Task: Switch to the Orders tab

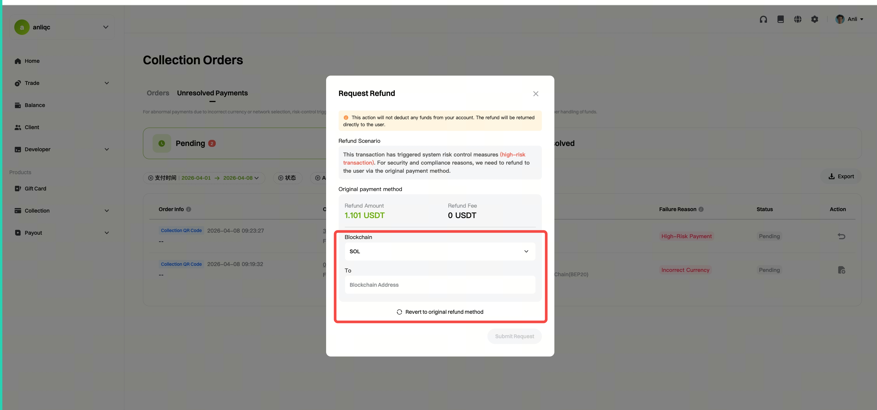Action: click(x=158, y=93)
